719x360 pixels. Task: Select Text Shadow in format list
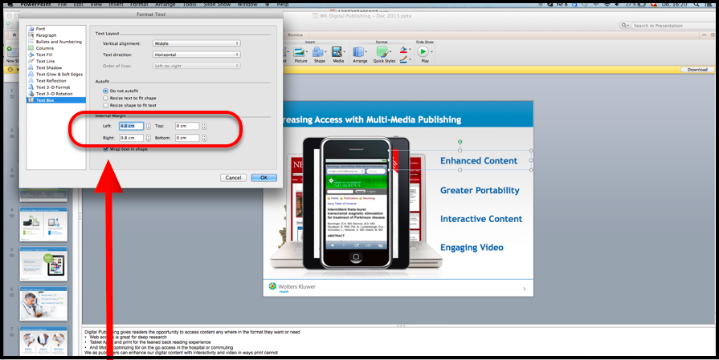(48, 67)
